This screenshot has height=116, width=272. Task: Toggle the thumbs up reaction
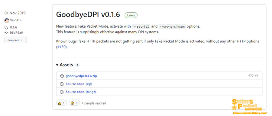61,103
